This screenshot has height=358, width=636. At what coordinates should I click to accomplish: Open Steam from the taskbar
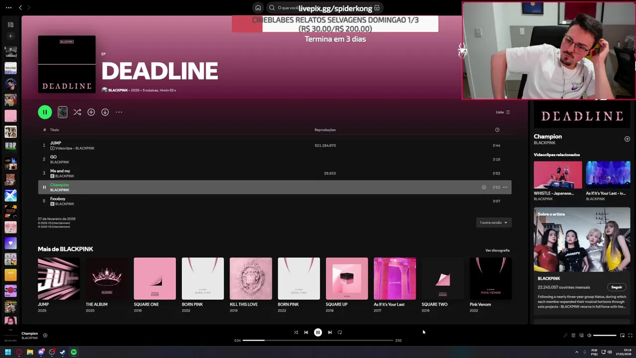(63, 353)
